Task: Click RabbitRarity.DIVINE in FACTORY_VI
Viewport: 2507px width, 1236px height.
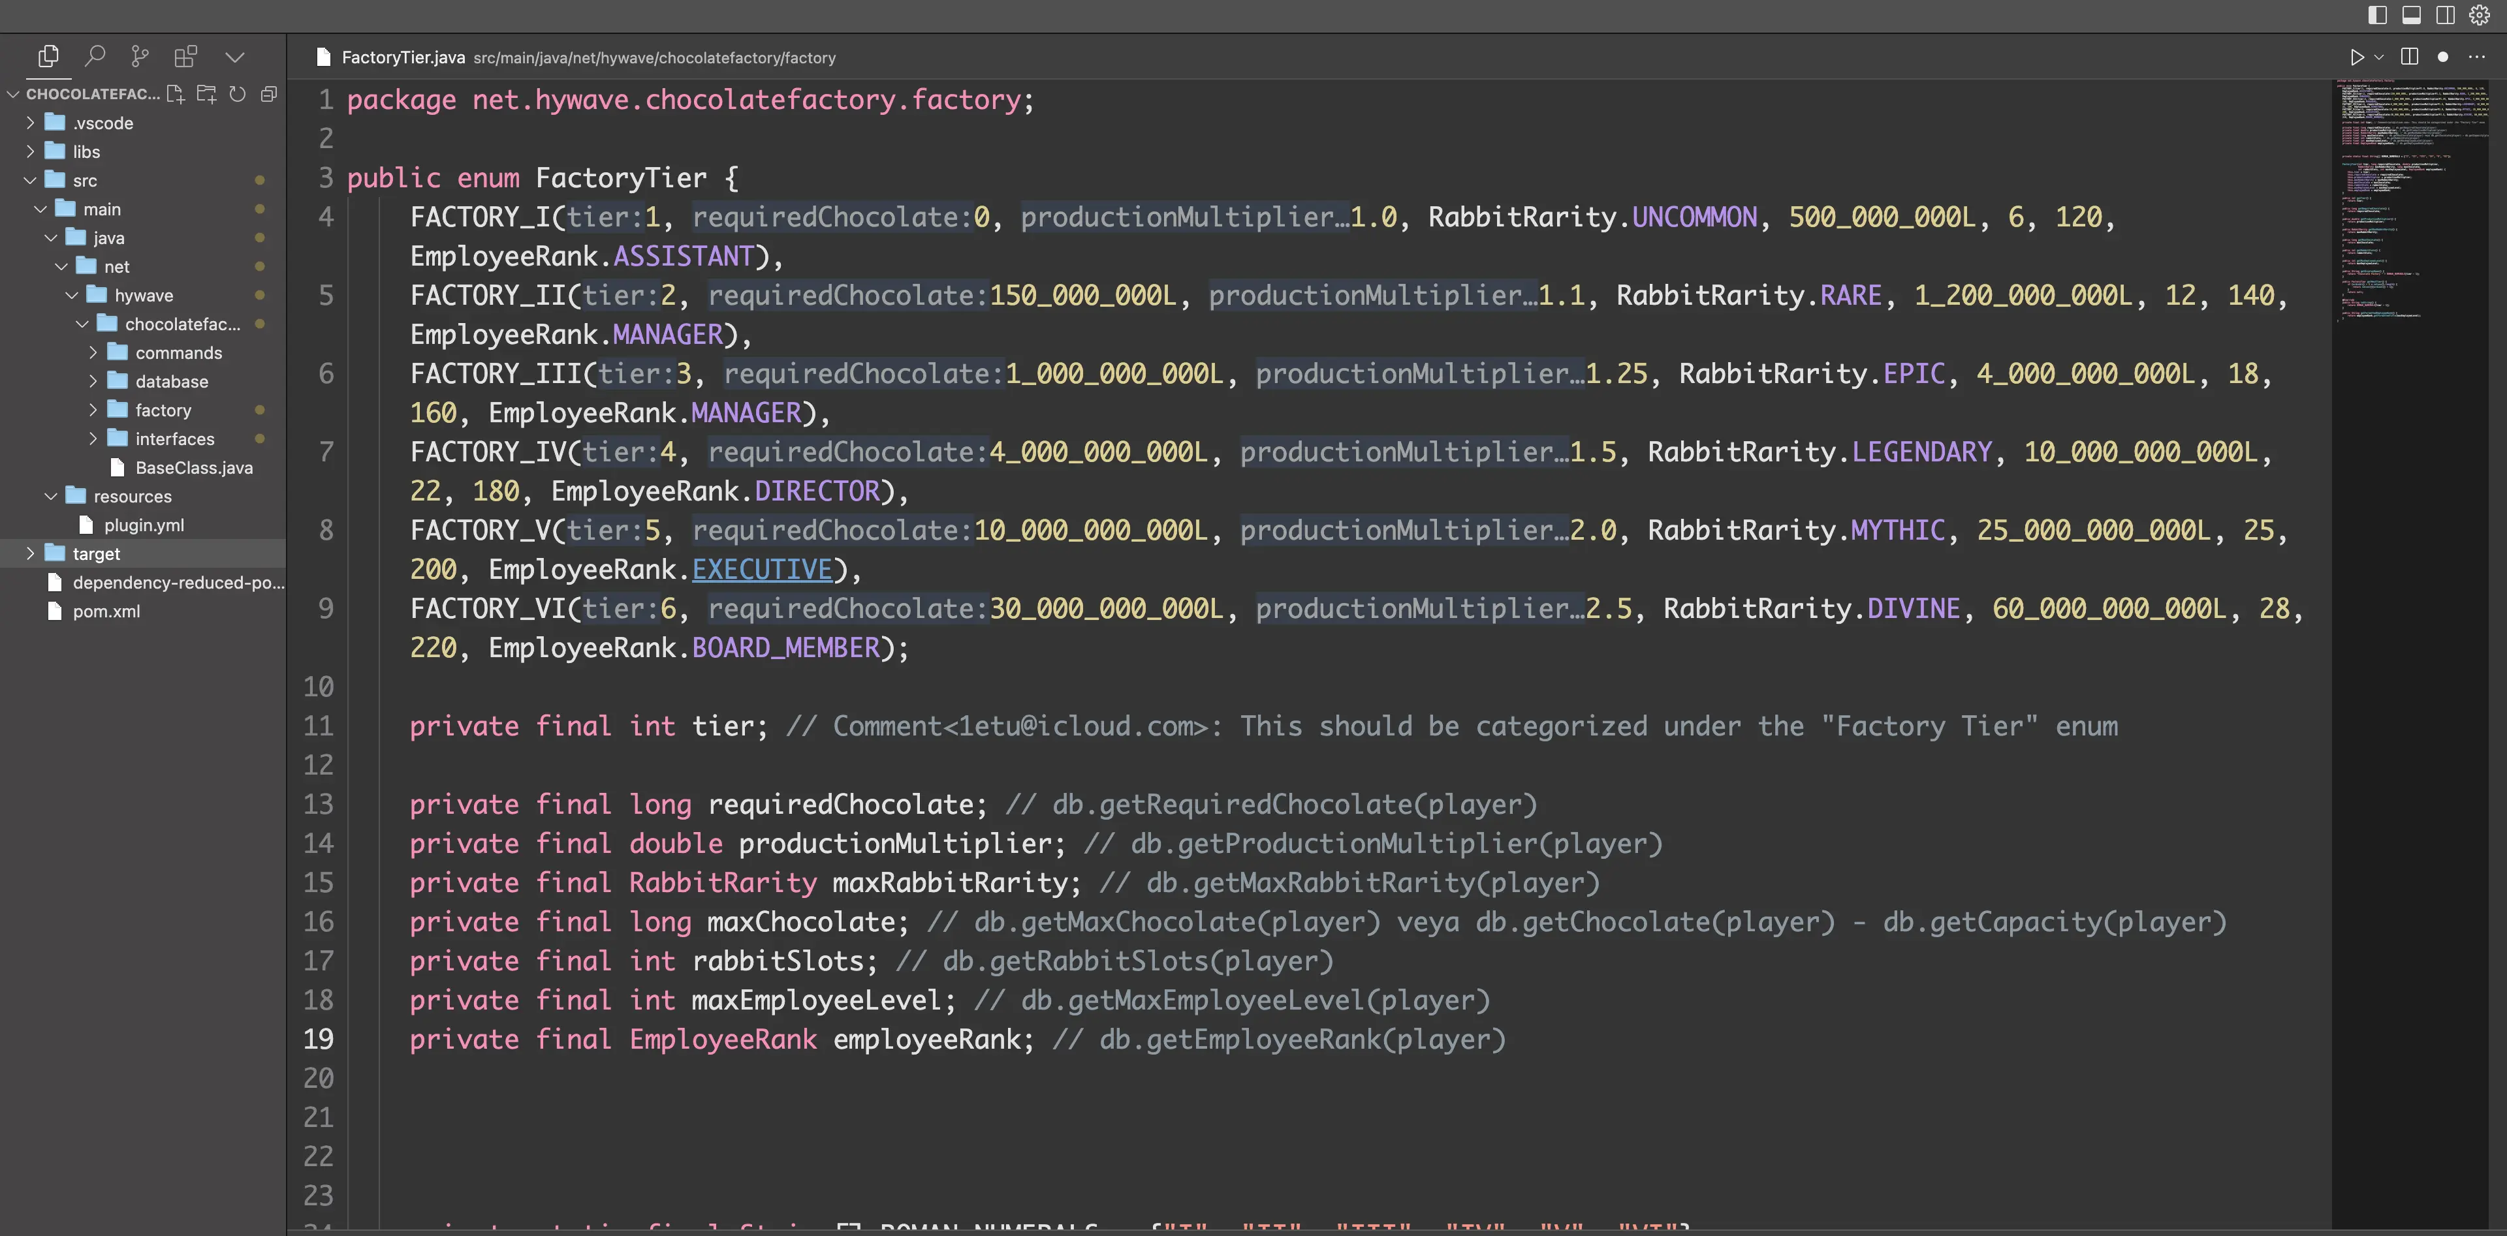Action: pos(1811,609)
